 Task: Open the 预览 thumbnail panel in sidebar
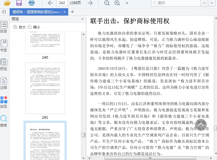tap(4, 65)
